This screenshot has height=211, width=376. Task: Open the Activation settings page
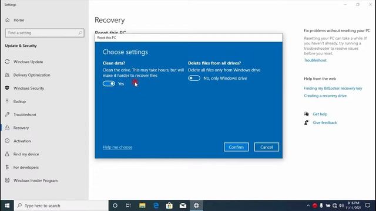[x=22, y=141]
